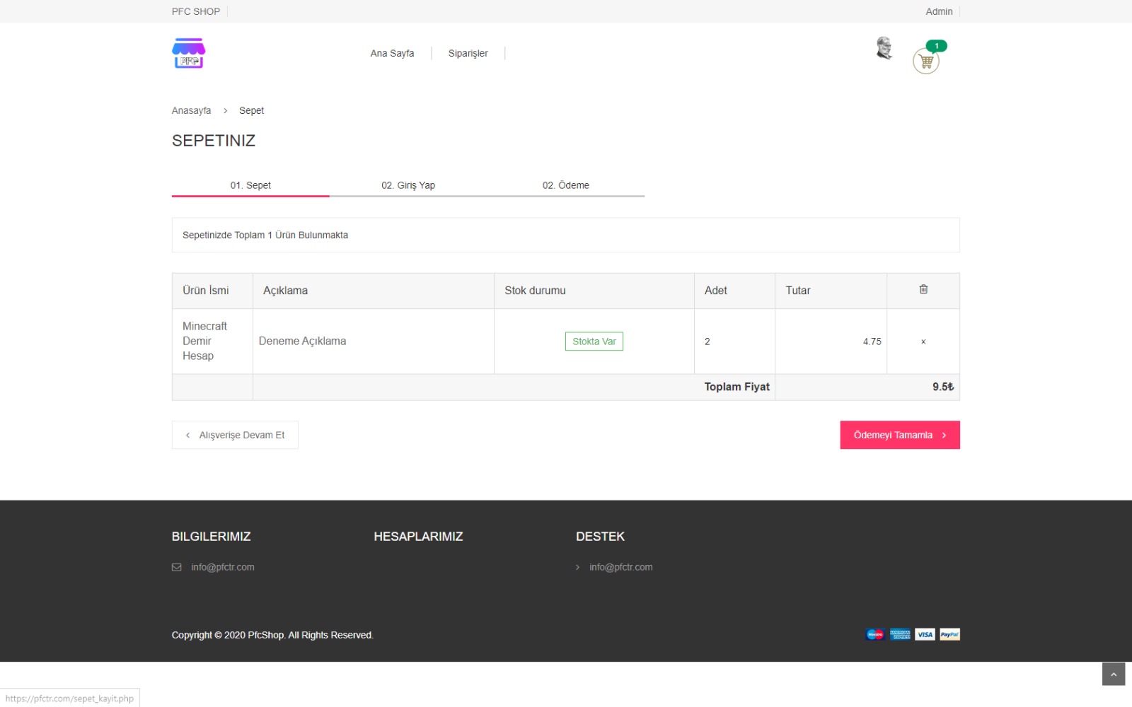
Task: Click the scroll-to-top arrow button
Action: coord(1113,674)
